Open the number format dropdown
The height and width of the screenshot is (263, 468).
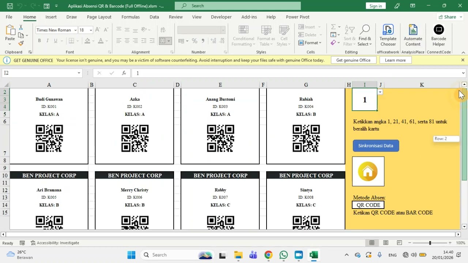[223, 30]
